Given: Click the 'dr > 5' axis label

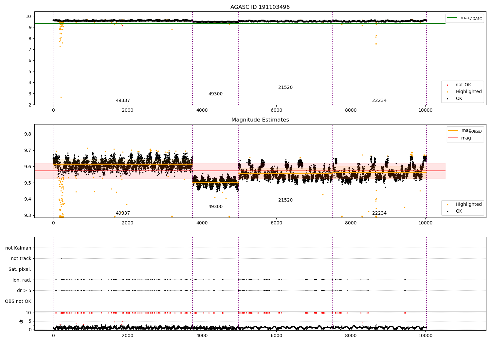Looking at the screenshot, I should tap(24, 291).
